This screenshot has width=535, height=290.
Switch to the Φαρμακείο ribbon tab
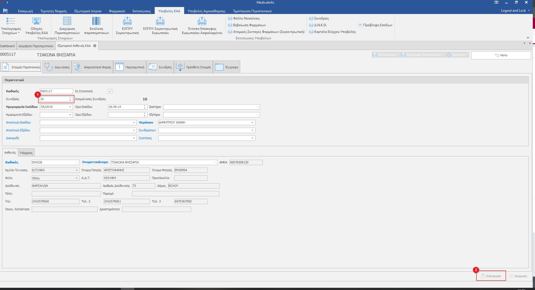pos(117,11)
